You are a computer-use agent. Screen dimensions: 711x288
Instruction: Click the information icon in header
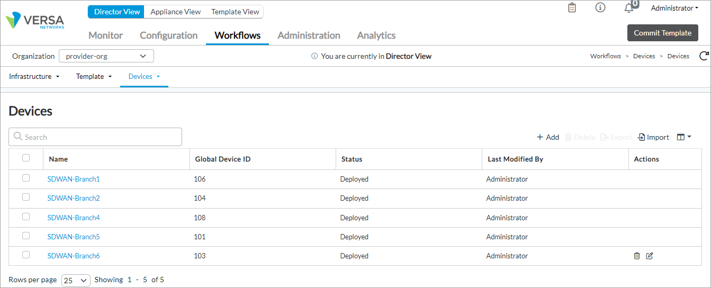pos(600,8)
